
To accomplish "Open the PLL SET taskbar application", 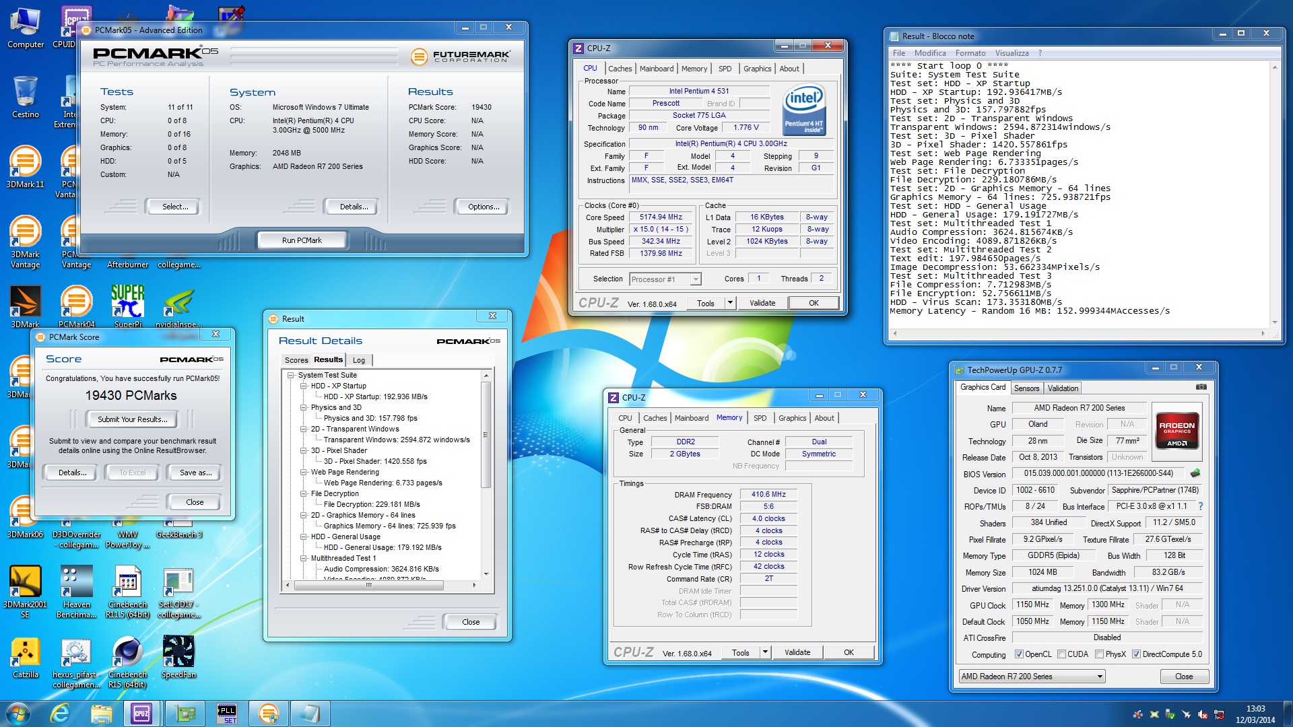I will pyautogui.click(x=226, y=713).
